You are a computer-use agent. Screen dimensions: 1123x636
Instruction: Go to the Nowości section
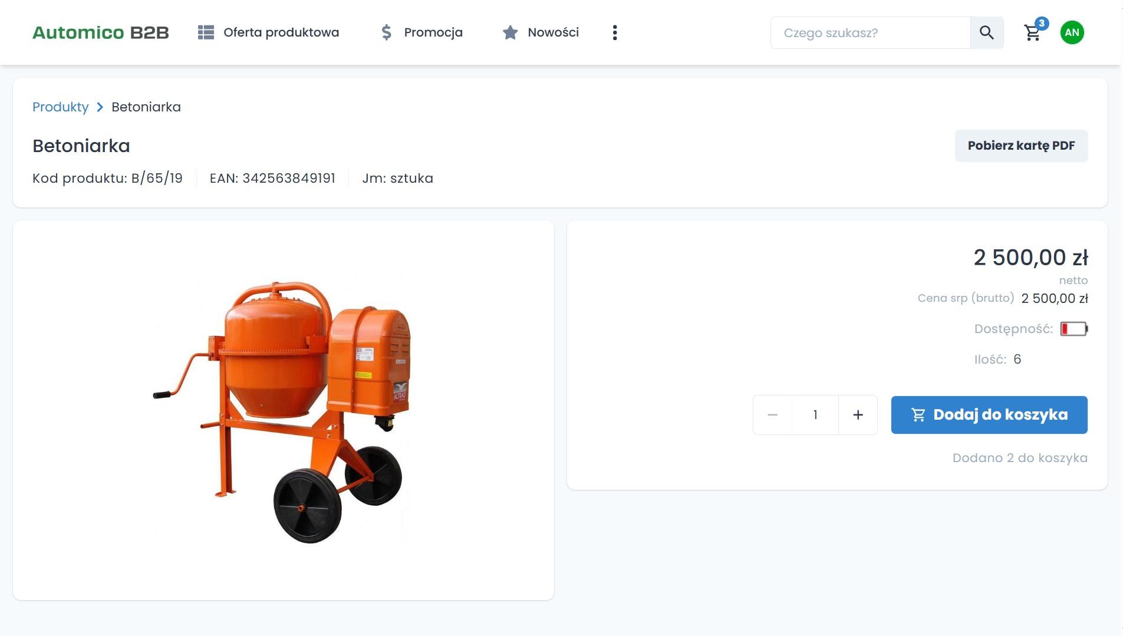(x=553, y=32)
